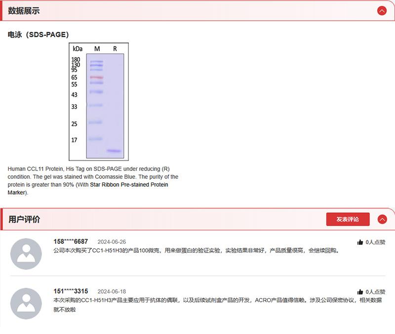
Task: Enlarge the SDS-PAGE gel image
Action: click(x=99, y=101)
